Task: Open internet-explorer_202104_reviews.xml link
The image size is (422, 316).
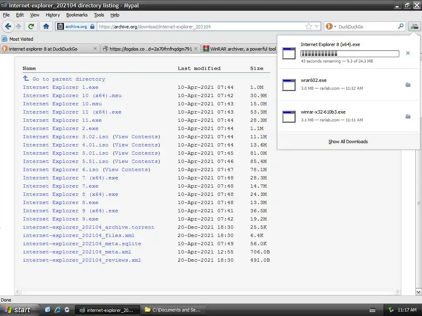Action: click(82, 260)
